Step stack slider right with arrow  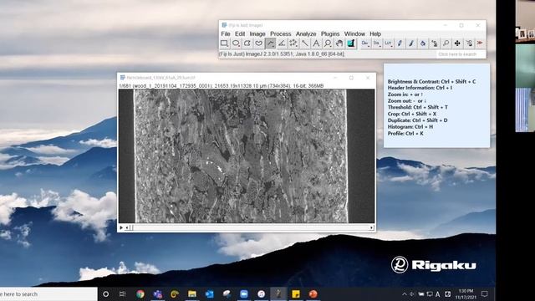coord(371,227)
